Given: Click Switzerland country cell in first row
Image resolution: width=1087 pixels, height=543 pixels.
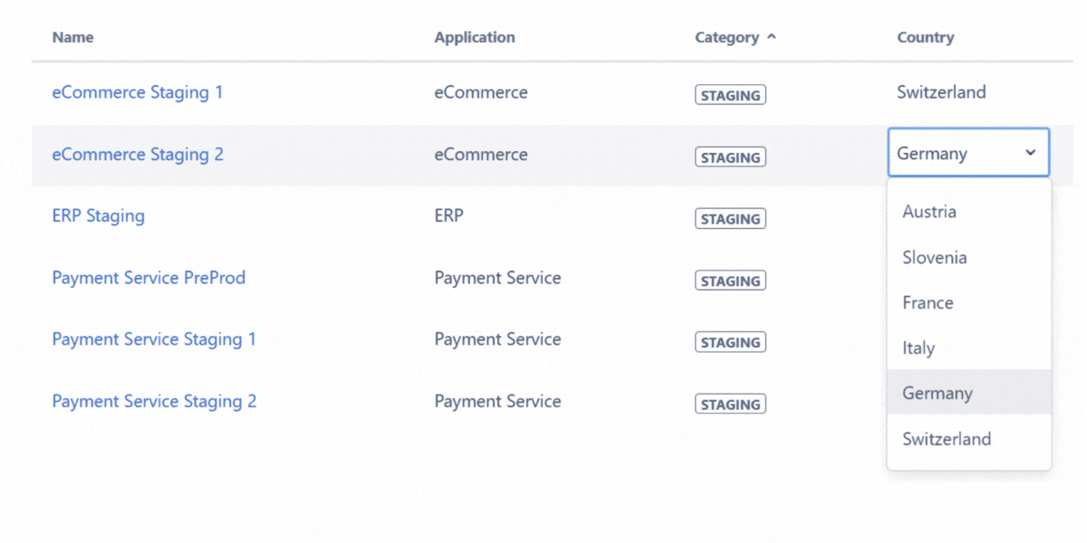Looking at the screenshot, I should pos(941,92).
